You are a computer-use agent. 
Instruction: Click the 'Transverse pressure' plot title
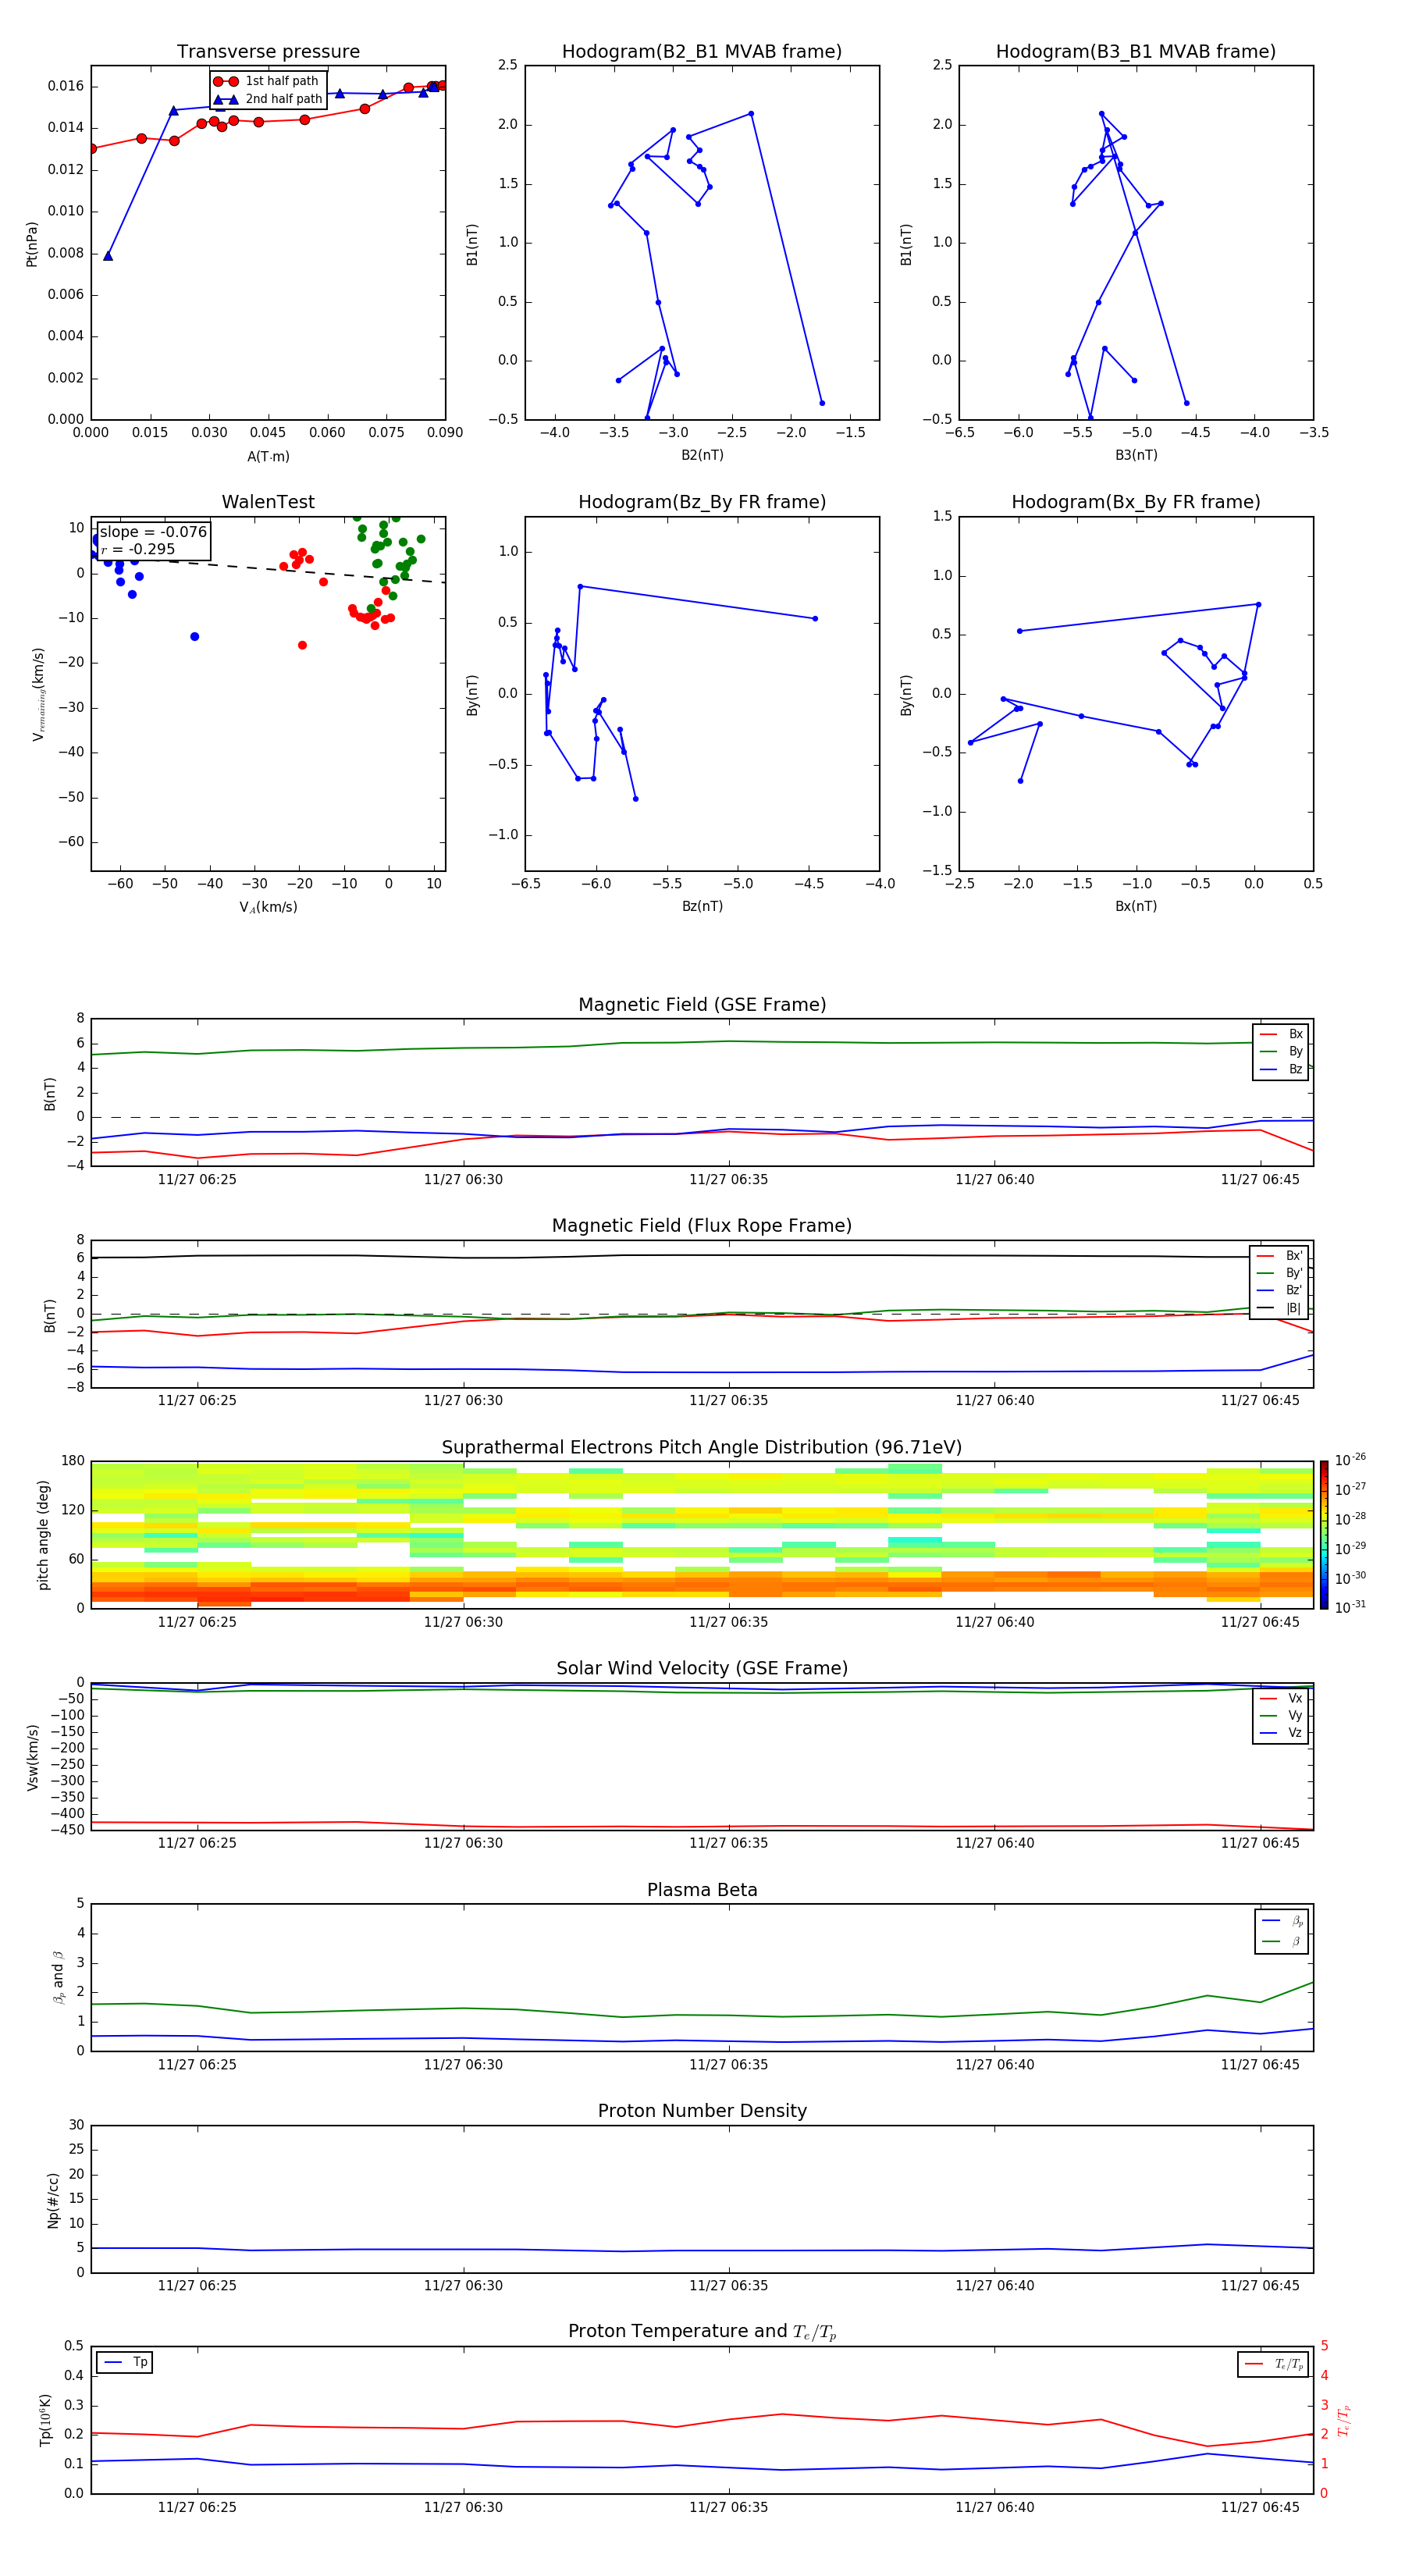point(268,51)
